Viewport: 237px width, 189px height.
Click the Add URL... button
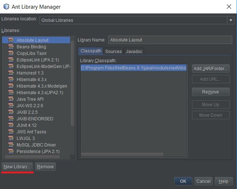(x=211, y=79)
